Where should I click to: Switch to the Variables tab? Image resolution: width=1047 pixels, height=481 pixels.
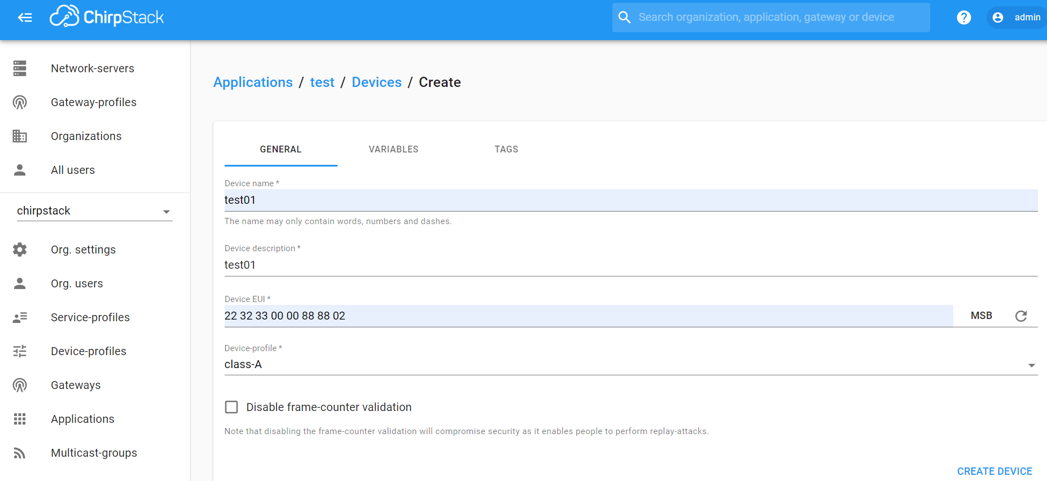click(393, 150)
